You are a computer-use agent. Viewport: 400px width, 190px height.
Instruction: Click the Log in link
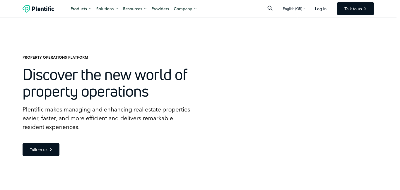click(x=321, y=9)
